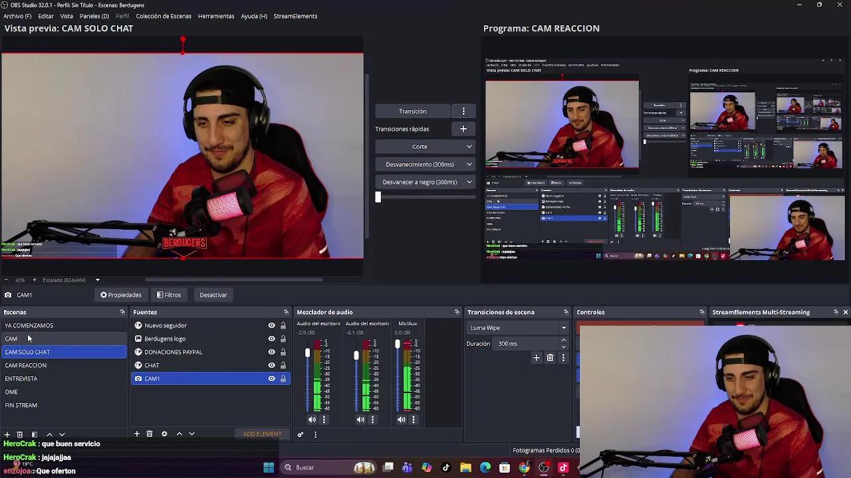Remove scene transition with trash icon
851x478 pixels.
[550, 358]
